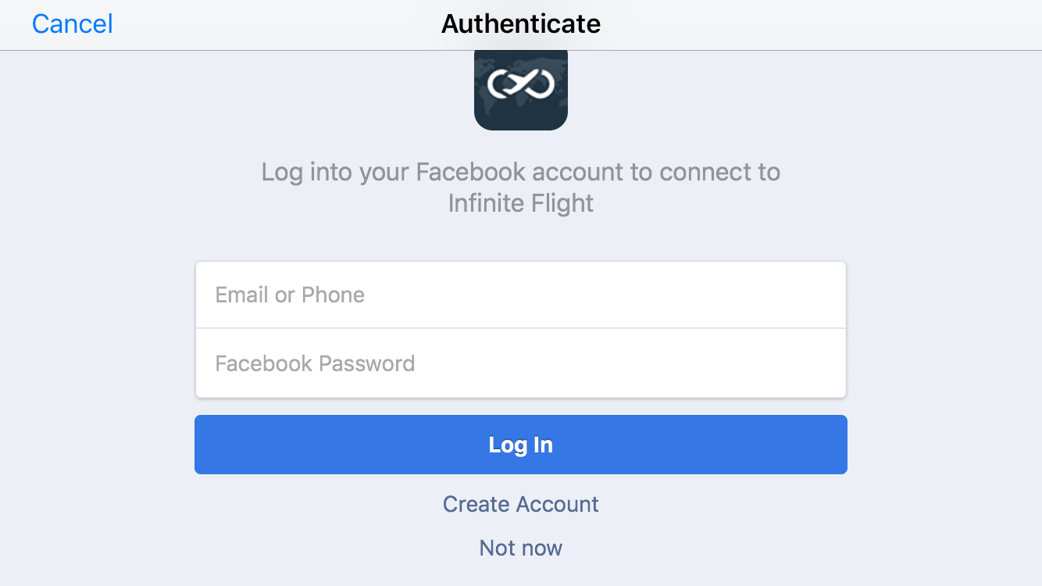
Task: Click the Cancel link in header
Action: pos(73,24)
